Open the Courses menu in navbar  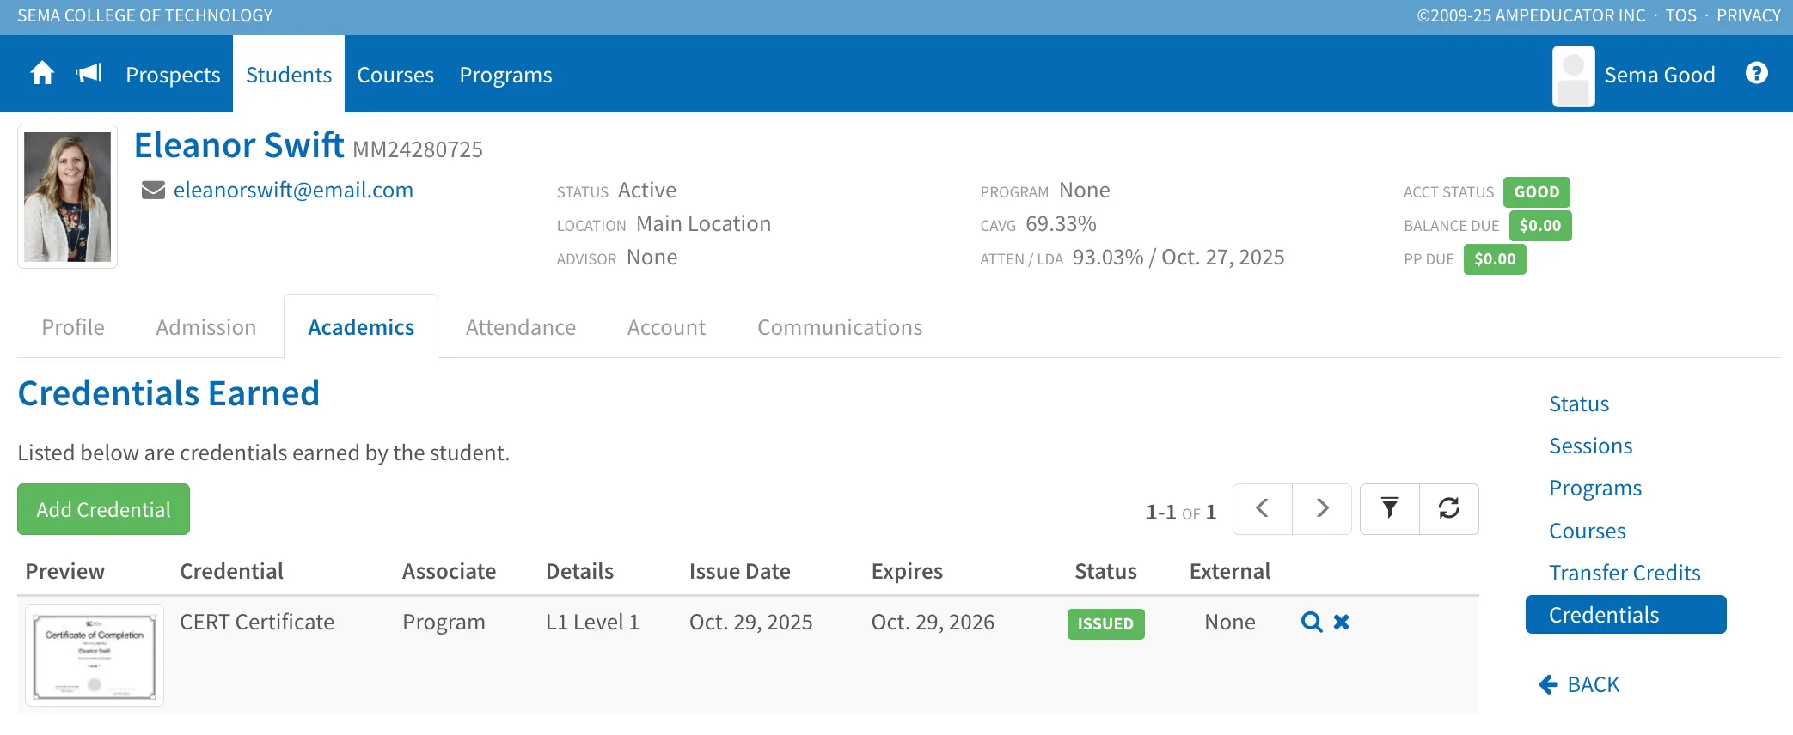(395, 75)
